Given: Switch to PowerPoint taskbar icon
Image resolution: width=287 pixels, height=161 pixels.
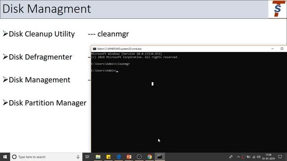Looking at the screenshot, I should click(x=129, y=157).
